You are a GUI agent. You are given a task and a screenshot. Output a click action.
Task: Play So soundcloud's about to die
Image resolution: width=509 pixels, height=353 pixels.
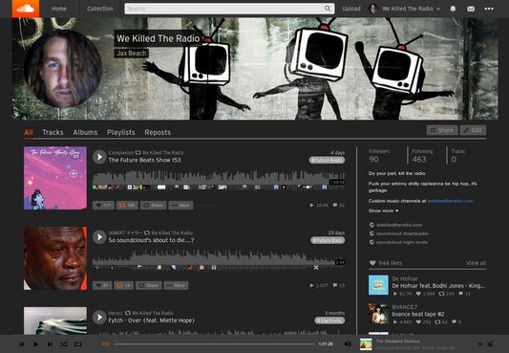pyautogui.click(x=99, y=237)
